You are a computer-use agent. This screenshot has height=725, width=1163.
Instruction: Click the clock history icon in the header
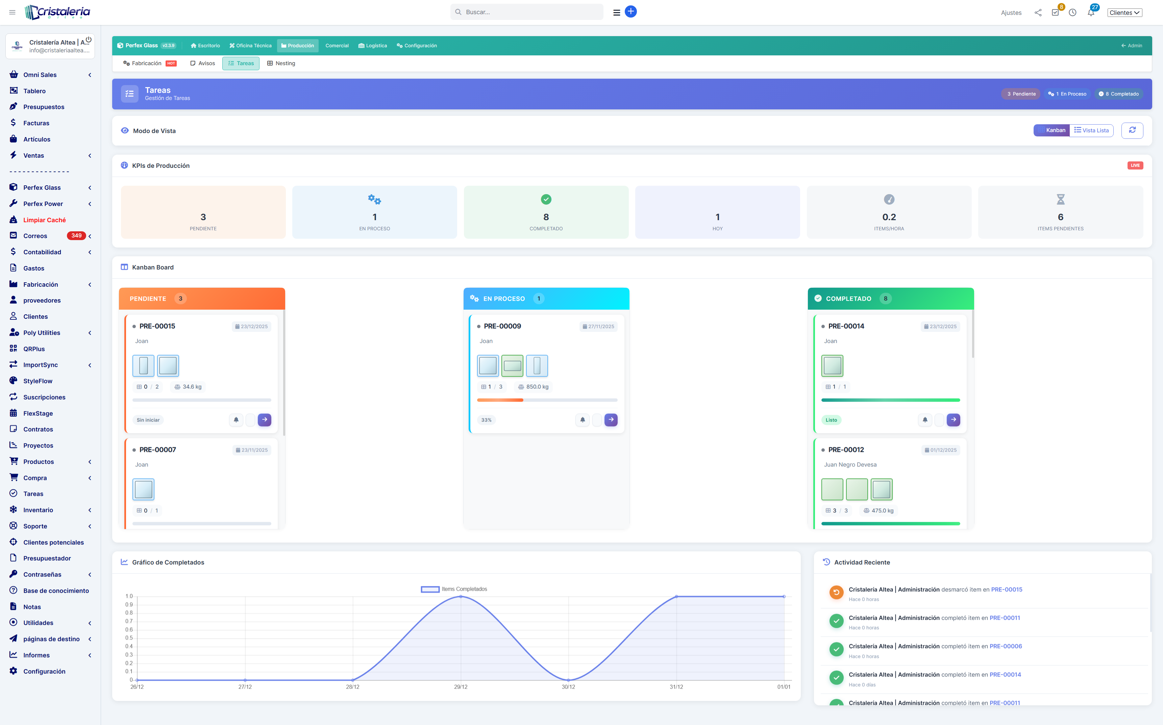point(1073,12)
